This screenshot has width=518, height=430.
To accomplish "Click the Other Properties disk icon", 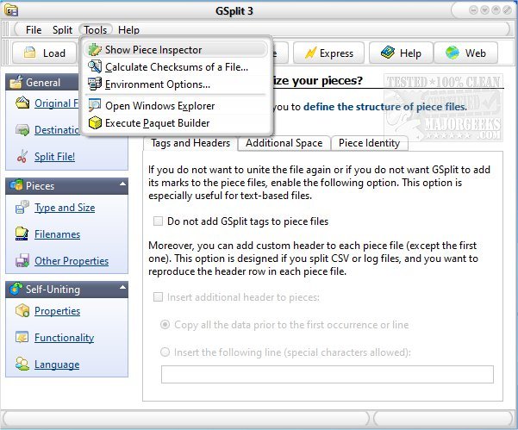I will click(x=22, y=260).
